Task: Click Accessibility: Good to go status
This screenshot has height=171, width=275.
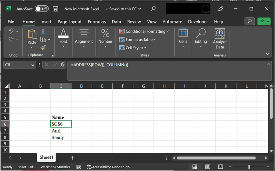Action: tap(108, 167)
